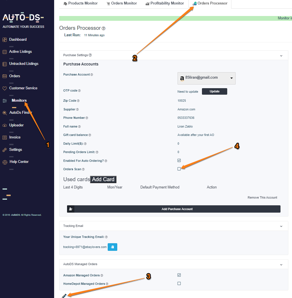Click the Active Listings sidebar icon
Screen dimensions: 292x298
[4, 52]
